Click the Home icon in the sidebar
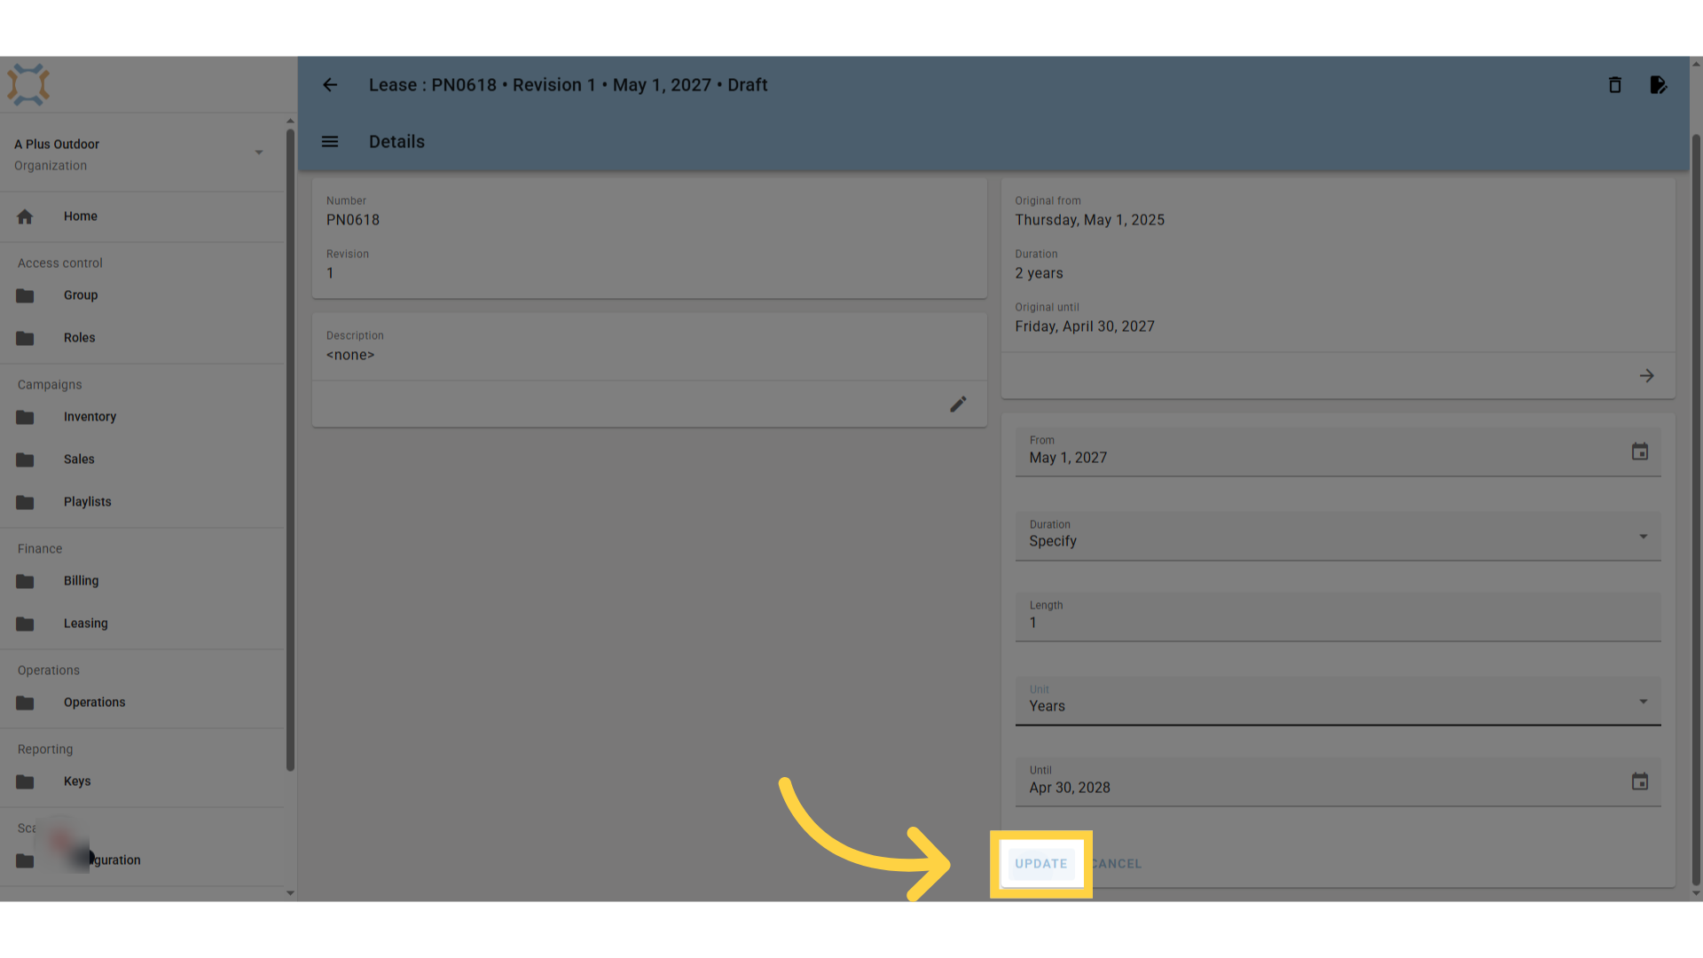This screenshot has width=1703, height=958. click(x=25, y=216)
